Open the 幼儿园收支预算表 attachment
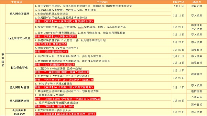The image size is (207, 116). (56, 36)
